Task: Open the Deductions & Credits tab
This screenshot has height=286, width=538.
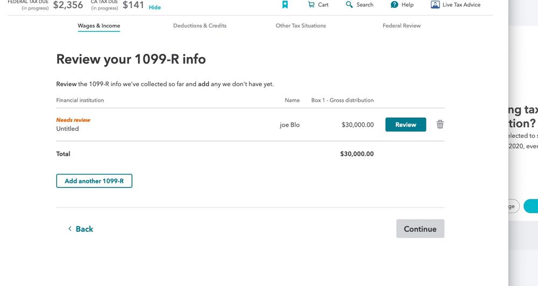Action: pyautogui.click(x=200, y=25)
